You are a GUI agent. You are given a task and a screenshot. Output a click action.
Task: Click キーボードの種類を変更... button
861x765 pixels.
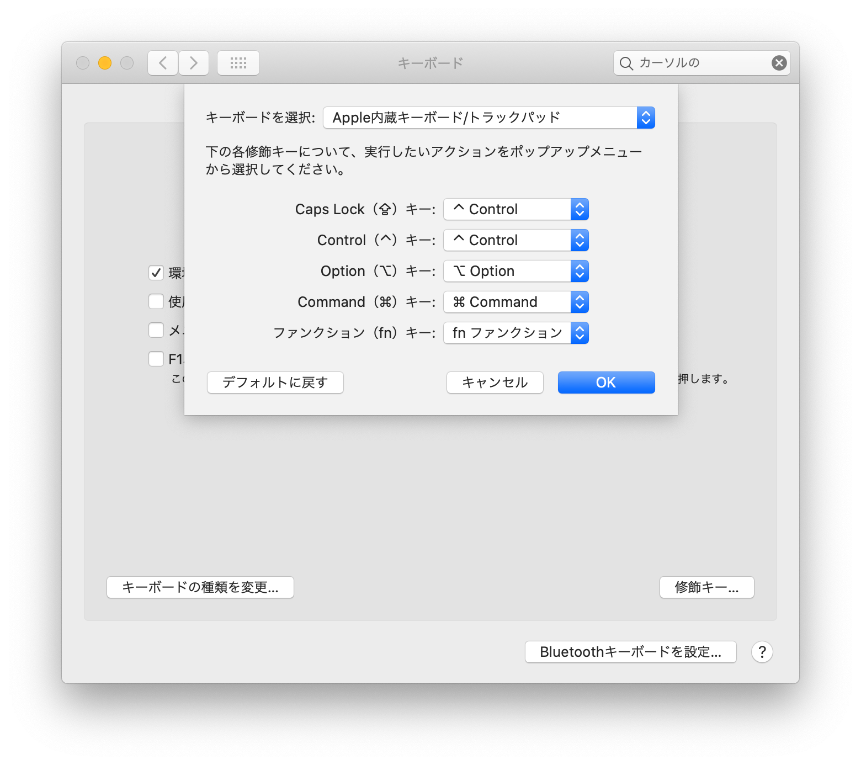pyautogui.click(x=200, y=587)
